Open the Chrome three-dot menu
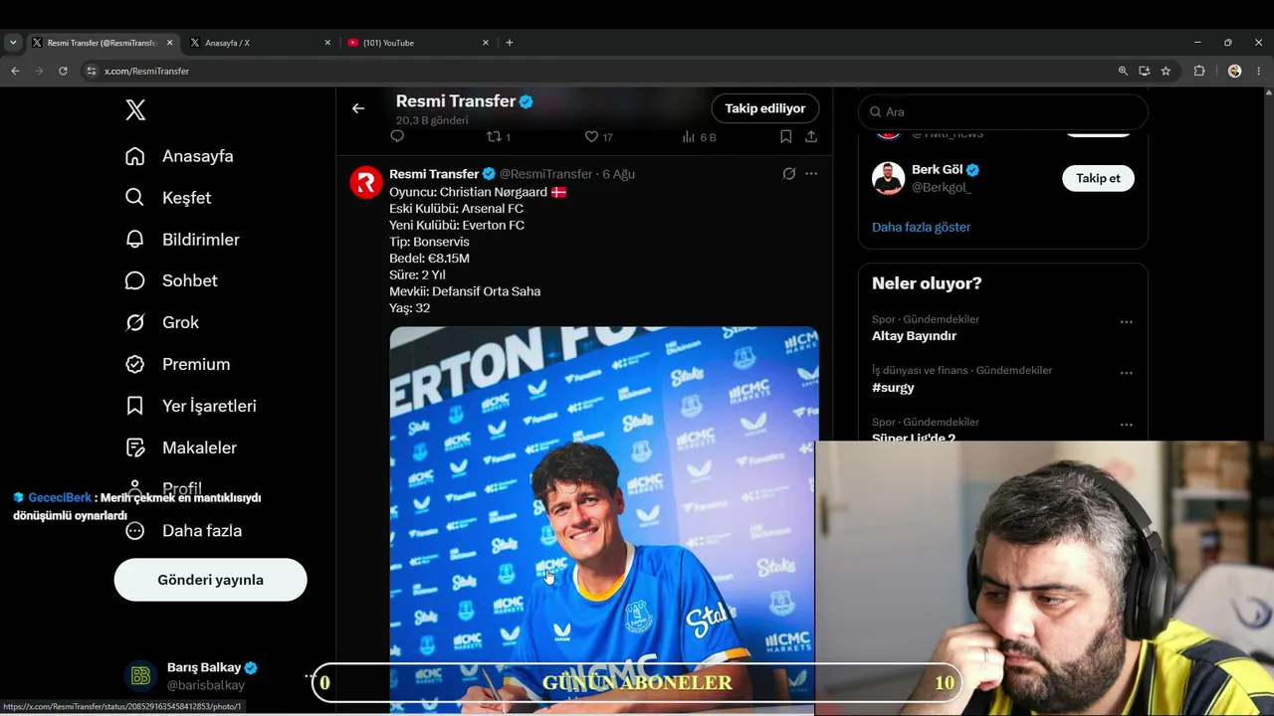Viewport: 1274px width, 716px height. [x=1259, y=71]
